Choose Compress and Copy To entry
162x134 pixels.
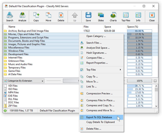[x=100, y=106]
